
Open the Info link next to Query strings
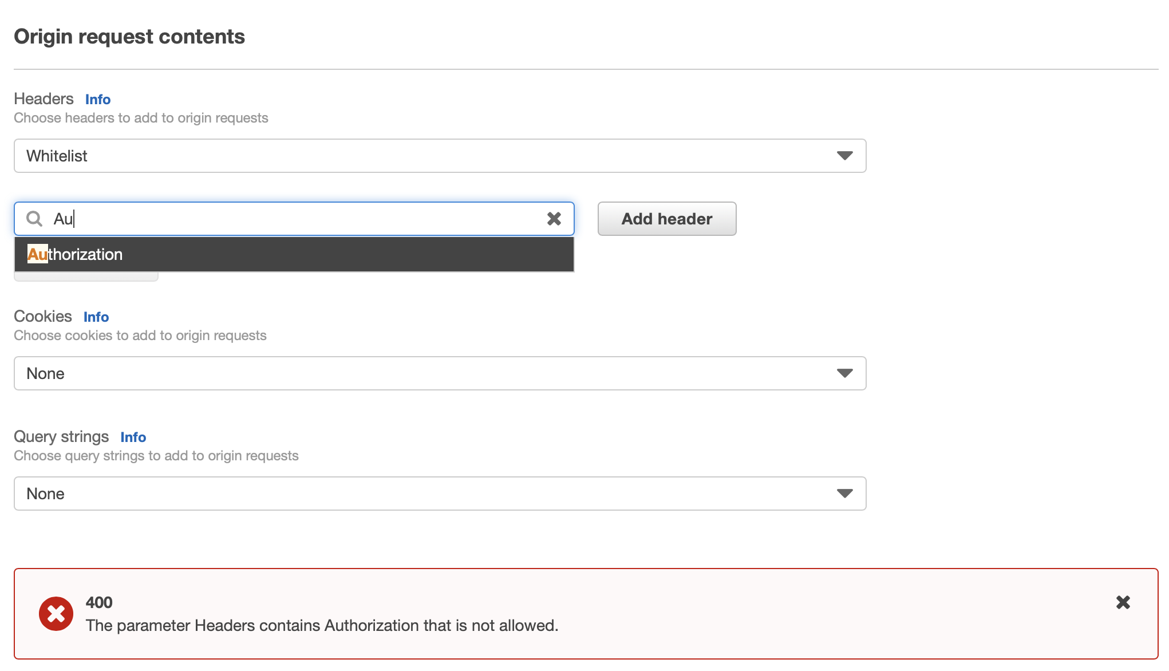tap(133, 437)
